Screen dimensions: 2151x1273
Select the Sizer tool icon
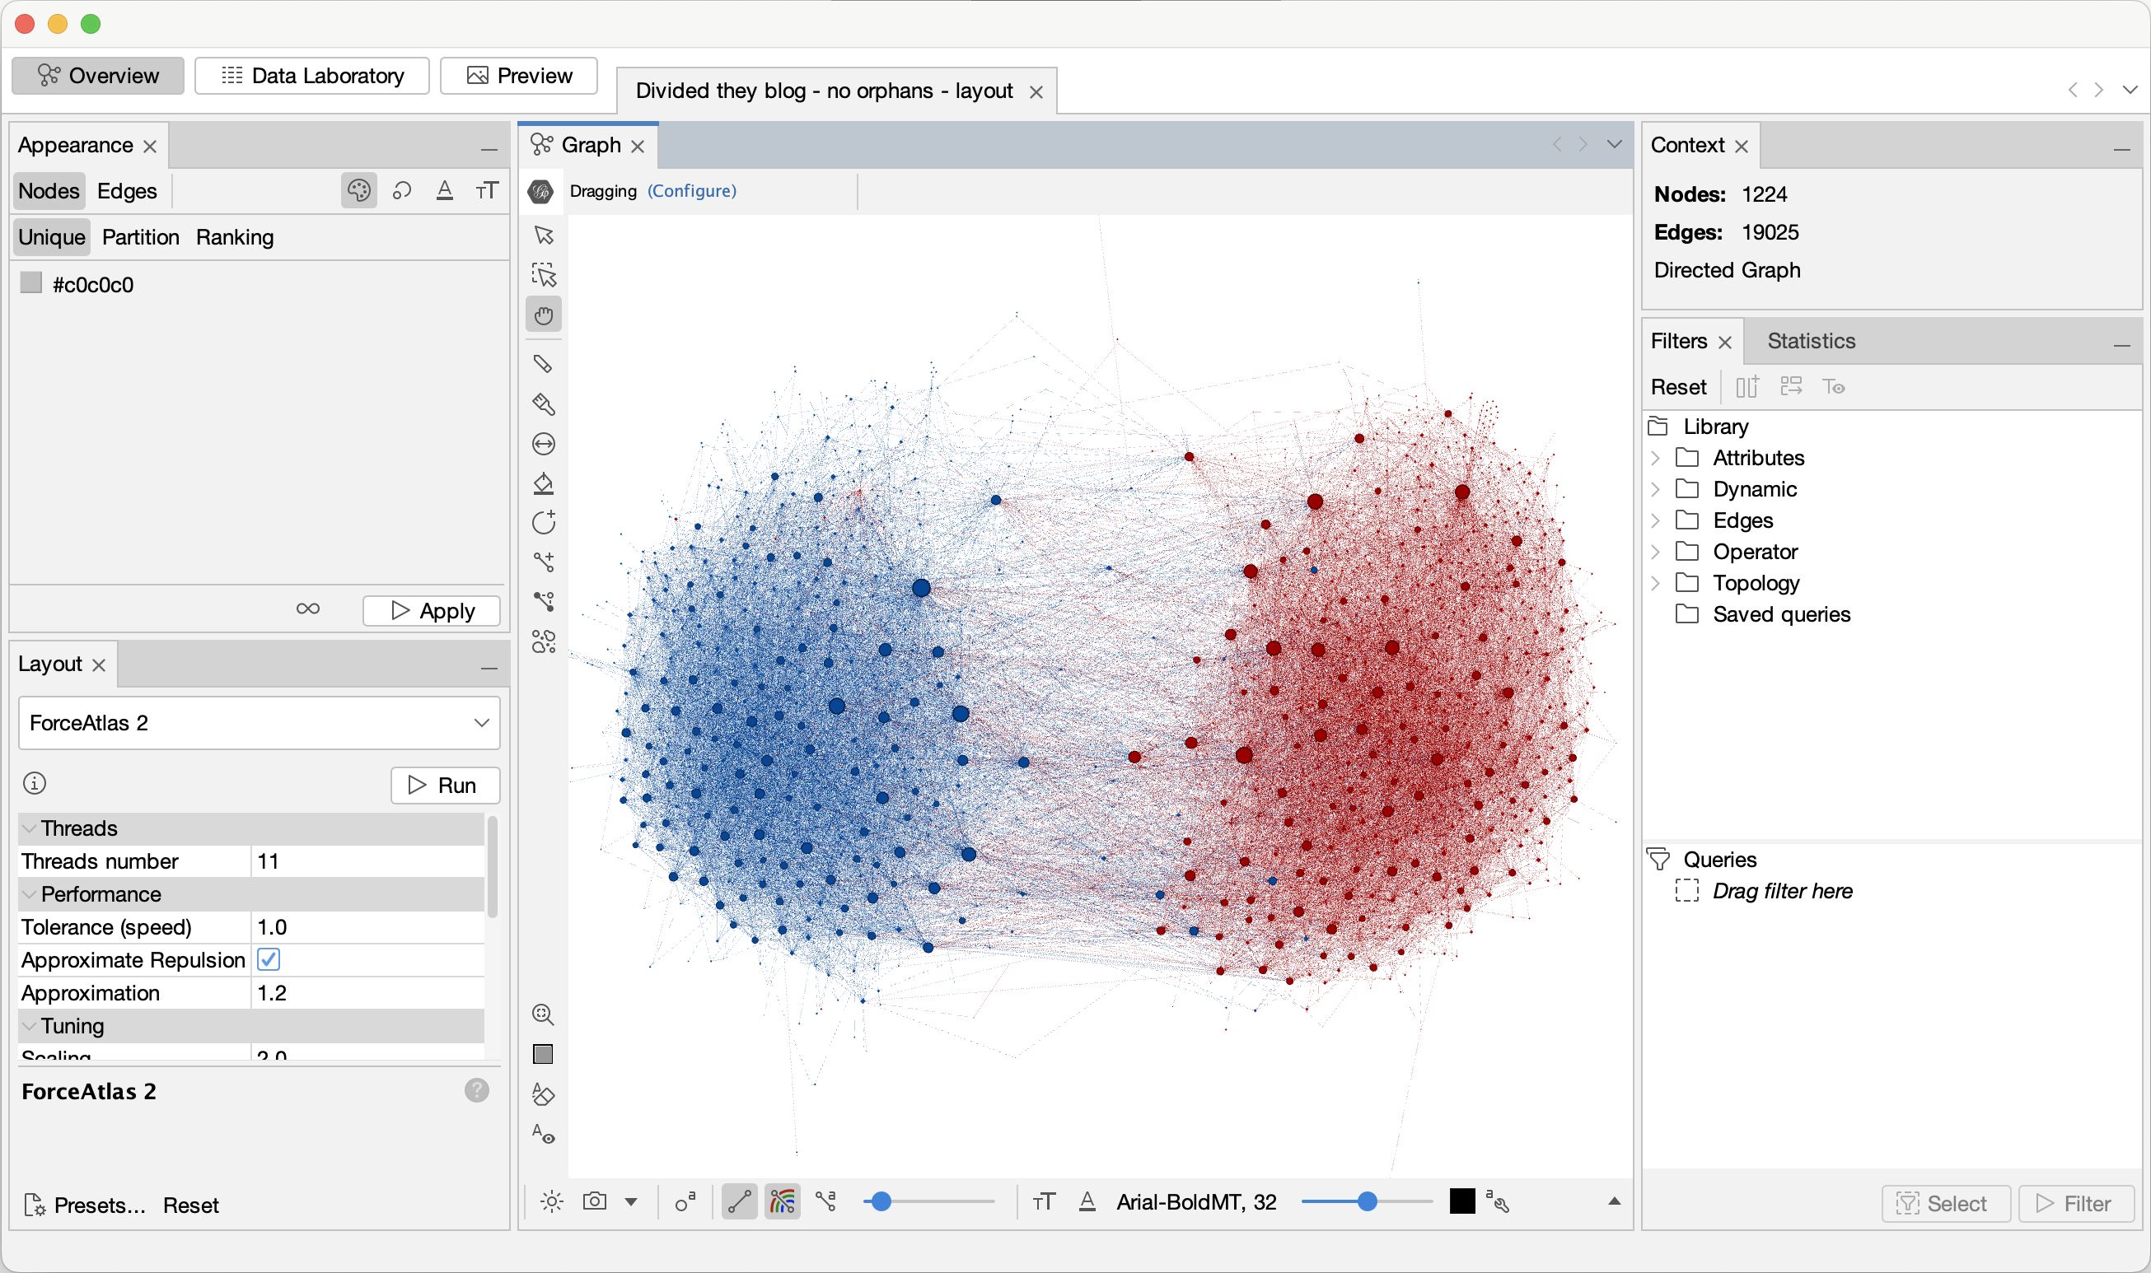click(x=544, y=445)
